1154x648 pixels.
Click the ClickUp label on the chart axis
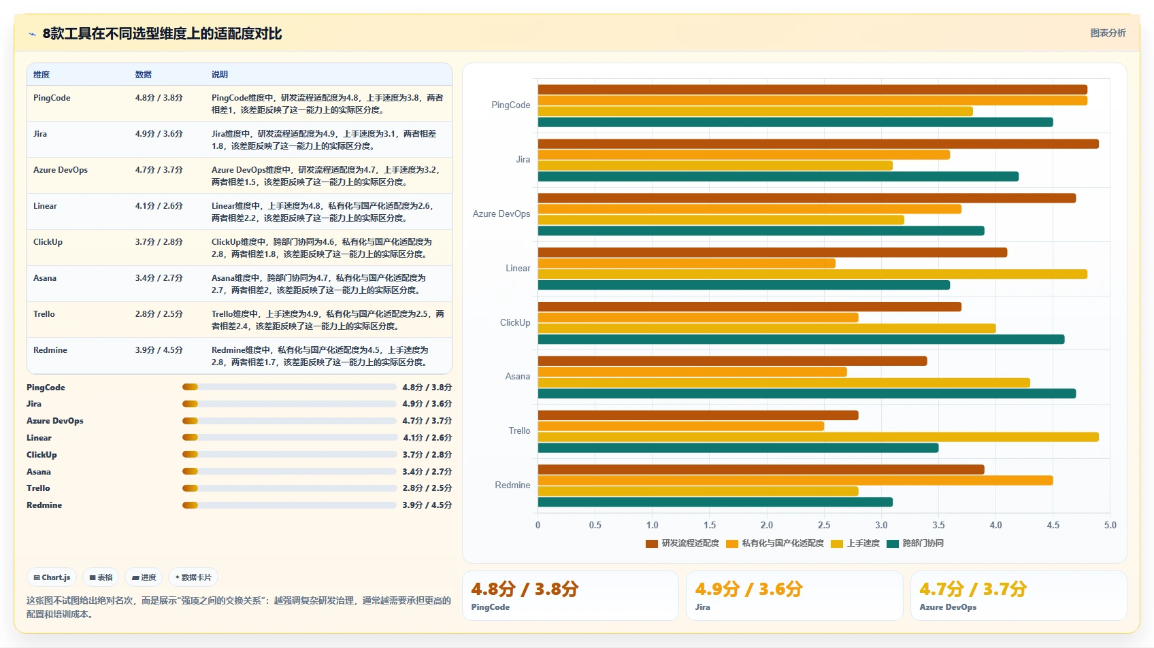(515, 323)
